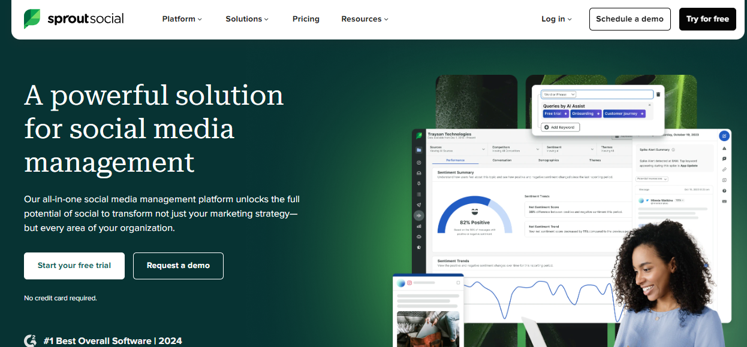Click the Request a demo button
The width and height of the screenshot is (747, 347).
click(x=178, y=266)
